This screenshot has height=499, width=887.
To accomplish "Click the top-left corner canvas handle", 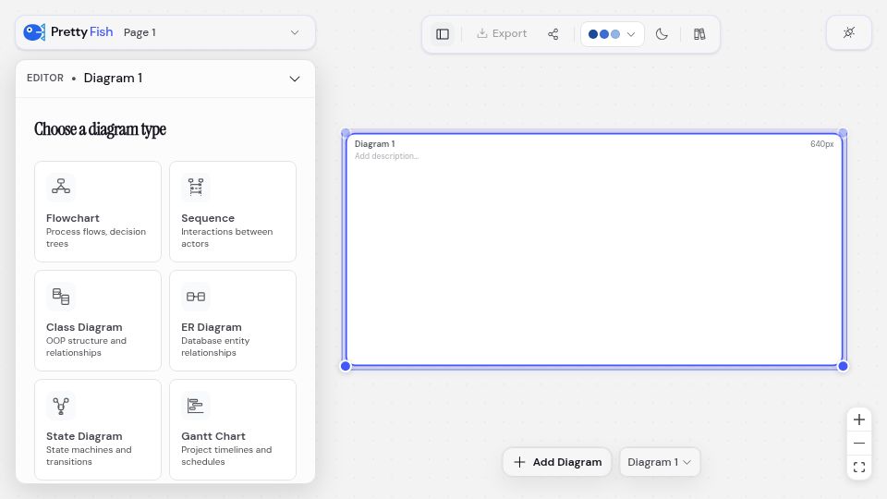I will (346, 133).
